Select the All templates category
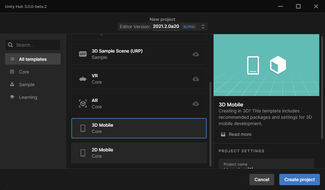Image resolution: width=325 pixels, height=190 pixels. 33,59
